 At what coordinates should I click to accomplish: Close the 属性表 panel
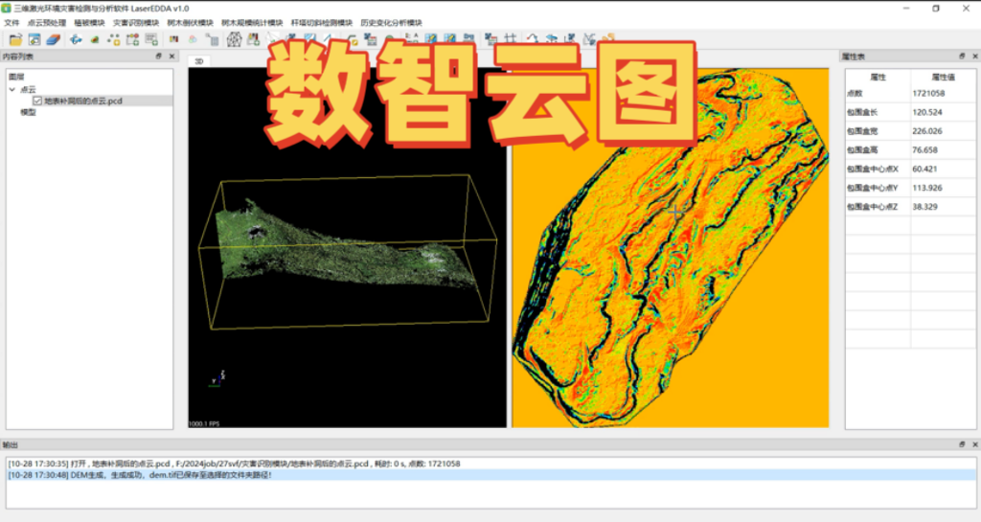[974, 57]
